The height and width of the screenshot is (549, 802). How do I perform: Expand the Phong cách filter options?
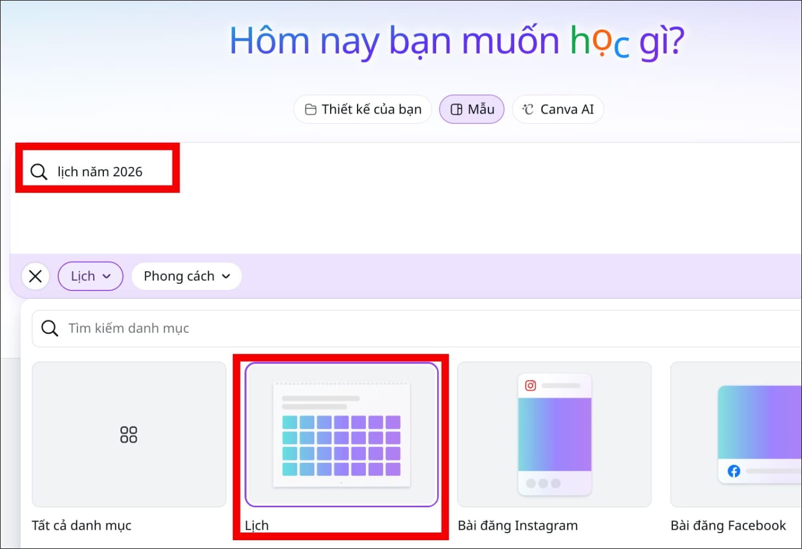click(186, 276)
